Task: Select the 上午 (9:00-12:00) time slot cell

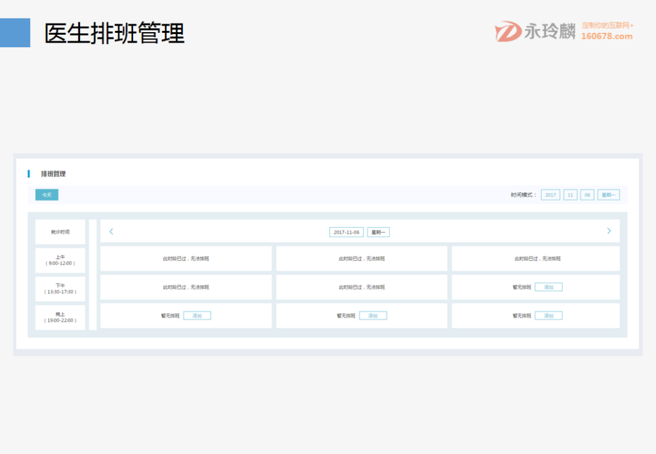Action: 60,260
